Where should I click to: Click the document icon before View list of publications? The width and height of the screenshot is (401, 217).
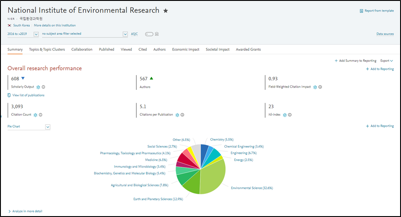pos(9,95)
